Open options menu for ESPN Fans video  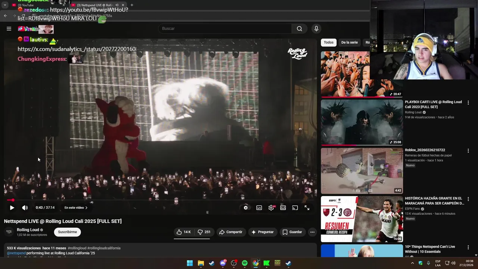tap(468, 199)
